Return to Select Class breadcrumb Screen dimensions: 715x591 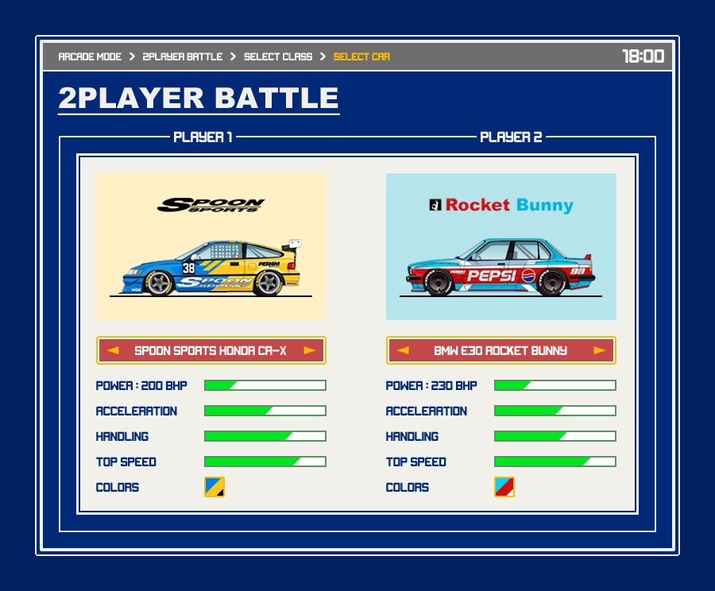click(x=278, y=56)
